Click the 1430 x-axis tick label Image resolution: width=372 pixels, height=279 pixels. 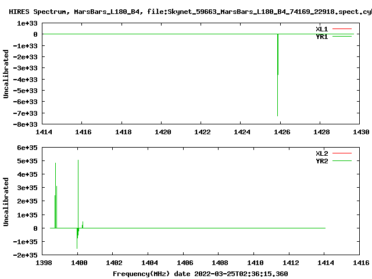361,132
